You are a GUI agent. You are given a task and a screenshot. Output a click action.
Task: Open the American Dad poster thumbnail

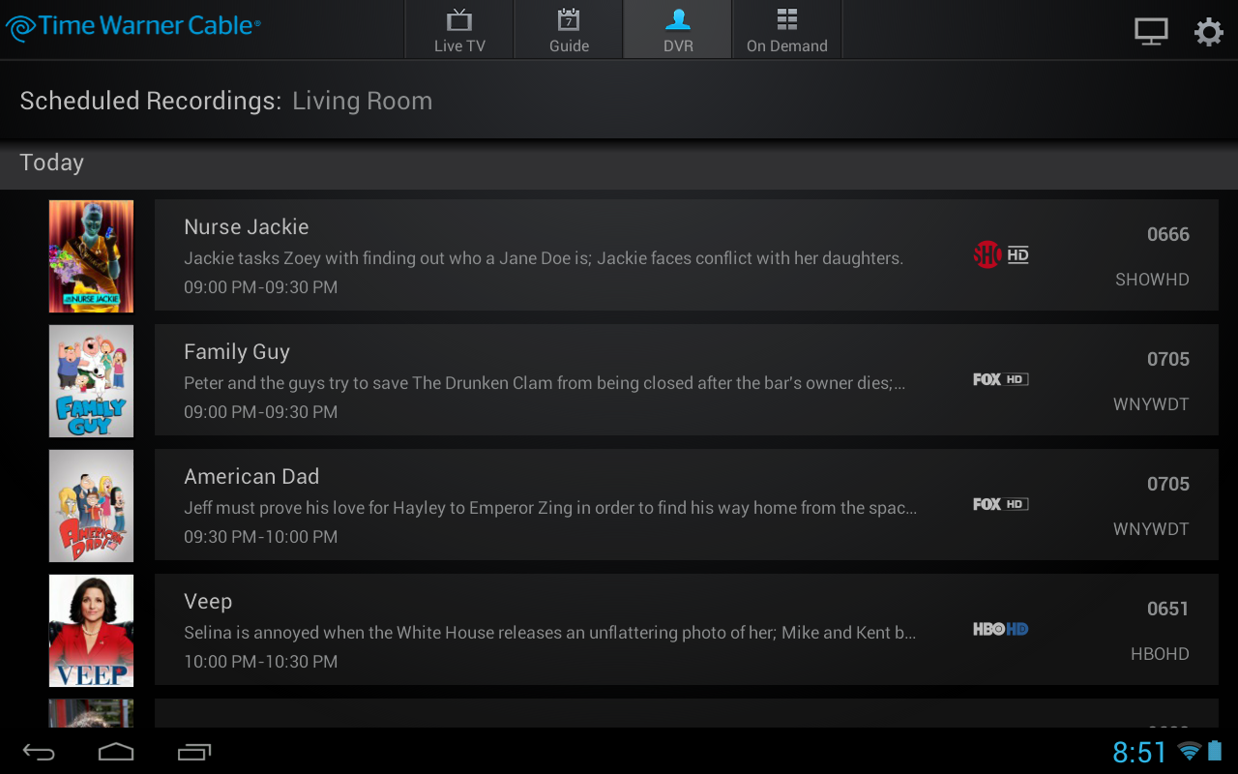pyautogui.click(x=91, y=506)
